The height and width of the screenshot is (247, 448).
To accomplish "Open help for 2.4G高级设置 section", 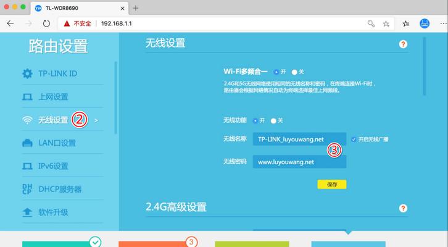I will coord(403,208).
